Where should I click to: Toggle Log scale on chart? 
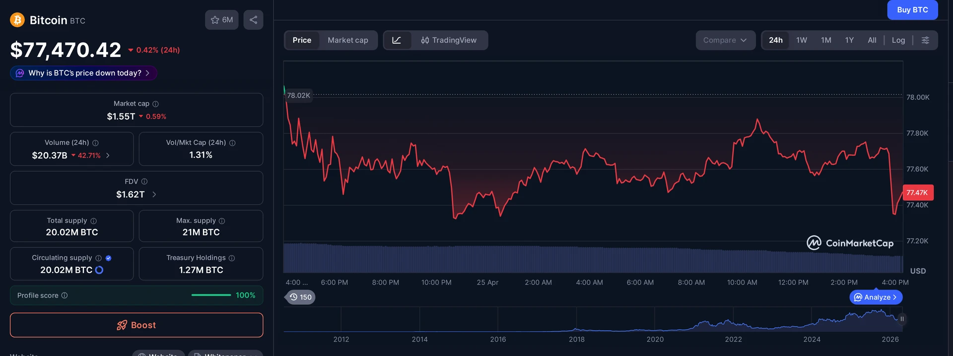[898, 40]
